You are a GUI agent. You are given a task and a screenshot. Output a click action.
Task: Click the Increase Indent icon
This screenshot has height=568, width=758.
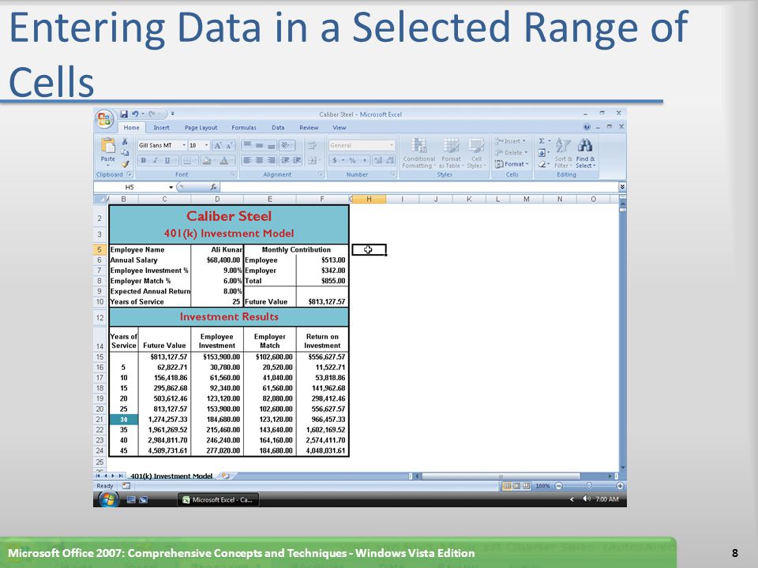[x=297, y=160]
